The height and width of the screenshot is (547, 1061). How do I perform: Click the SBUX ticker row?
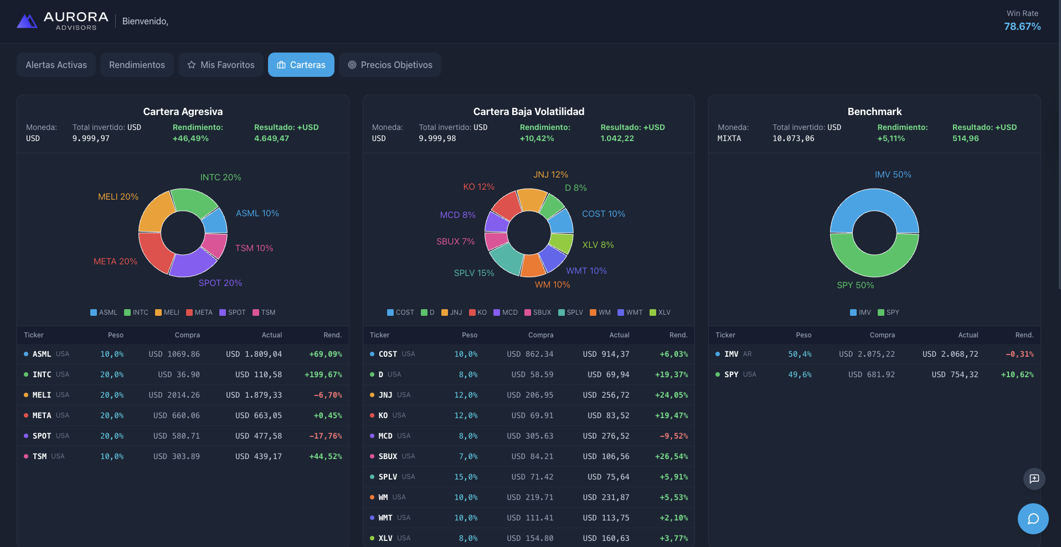point(529,456)
